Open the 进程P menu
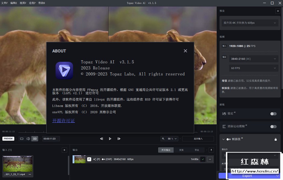 [32, 3]
